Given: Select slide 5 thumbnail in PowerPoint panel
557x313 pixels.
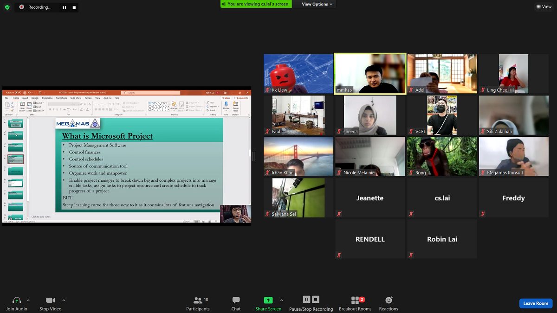Looking at the screenshot, I should (15, 171).
